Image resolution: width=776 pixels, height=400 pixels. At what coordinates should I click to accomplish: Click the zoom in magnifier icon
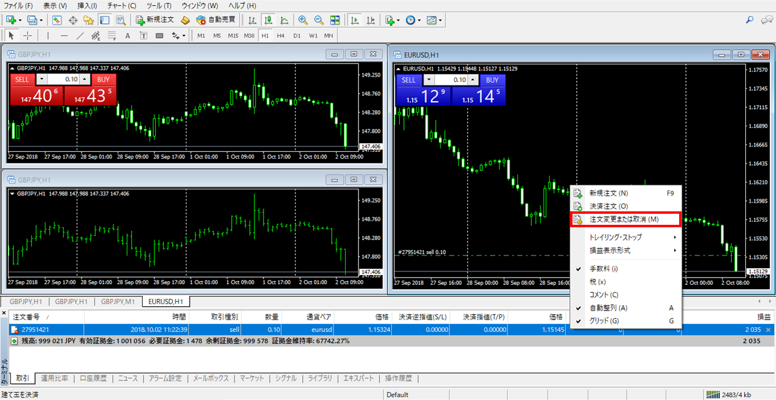(303, 20)
